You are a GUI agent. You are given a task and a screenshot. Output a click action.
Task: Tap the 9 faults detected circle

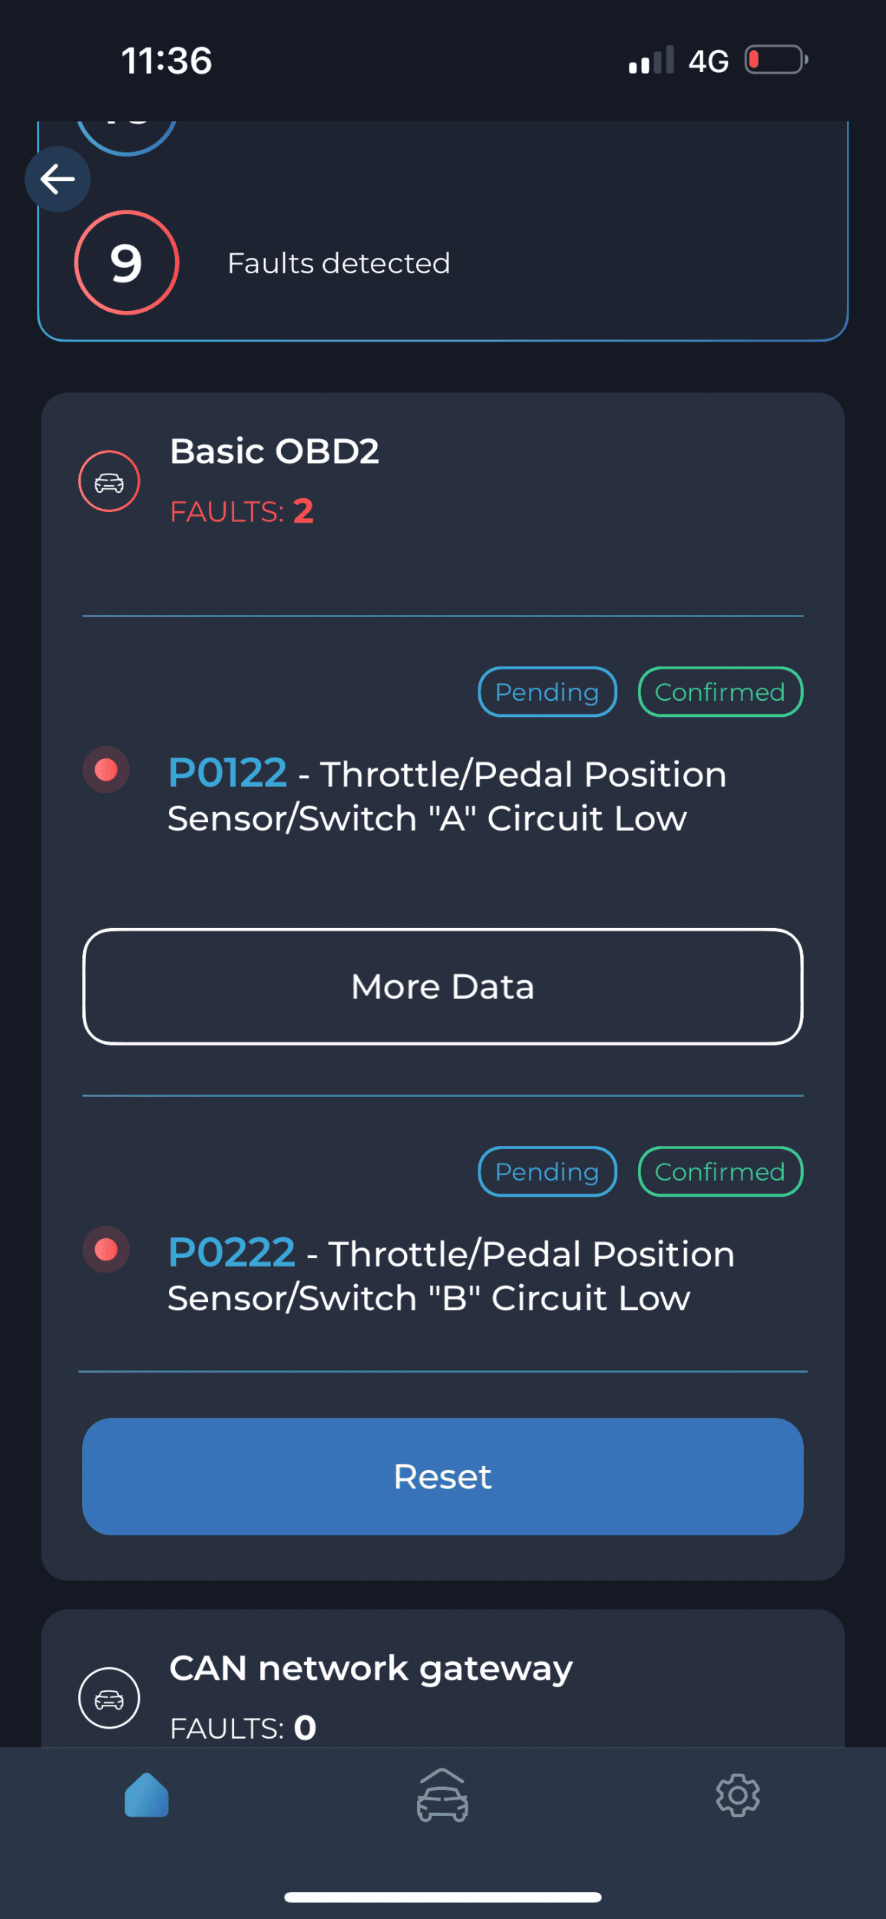pos(127,263)
